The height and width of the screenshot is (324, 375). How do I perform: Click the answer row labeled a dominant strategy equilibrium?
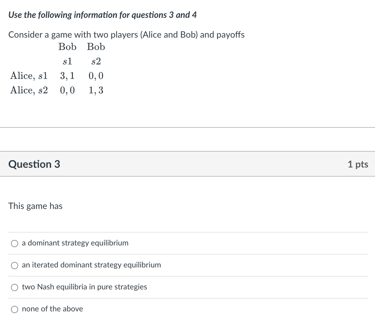tap(75, 243)
